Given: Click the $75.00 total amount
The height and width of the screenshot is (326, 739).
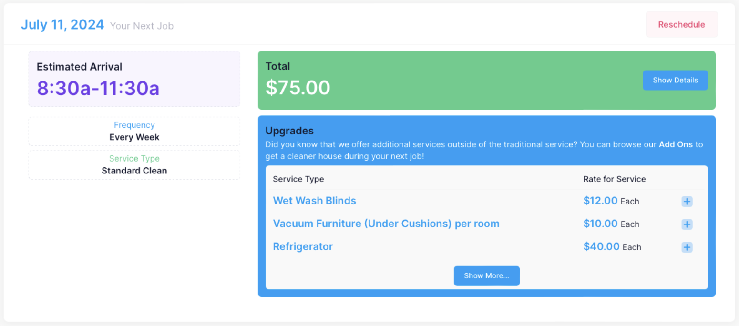Looking at the screenshot, I should tap(298, 88).
